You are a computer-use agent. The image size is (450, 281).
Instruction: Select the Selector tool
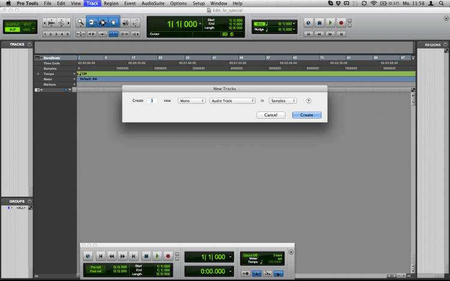click(103, 22)
